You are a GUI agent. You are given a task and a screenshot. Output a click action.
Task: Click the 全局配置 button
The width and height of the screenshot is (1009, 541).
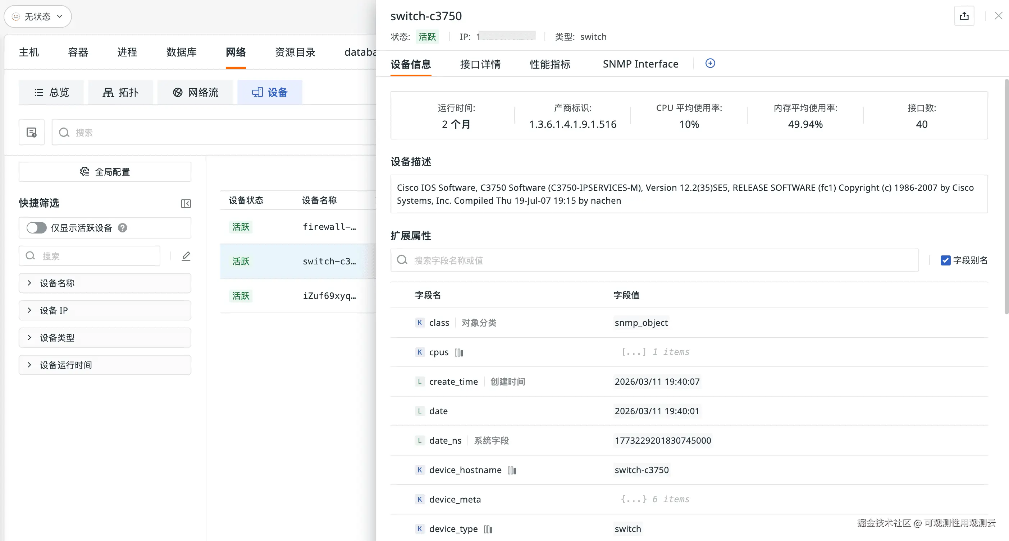coord(105,172)
